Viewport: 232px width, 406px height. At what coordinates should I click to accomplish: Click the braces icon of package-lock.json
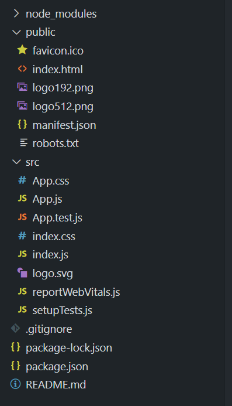tap(16, 347)
